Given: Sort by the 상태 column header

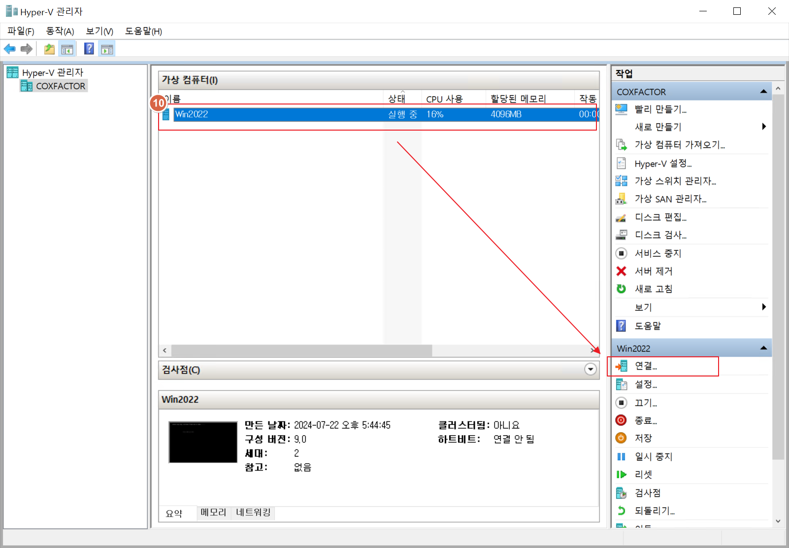Looking at the screenshot, I should point(402,99).
